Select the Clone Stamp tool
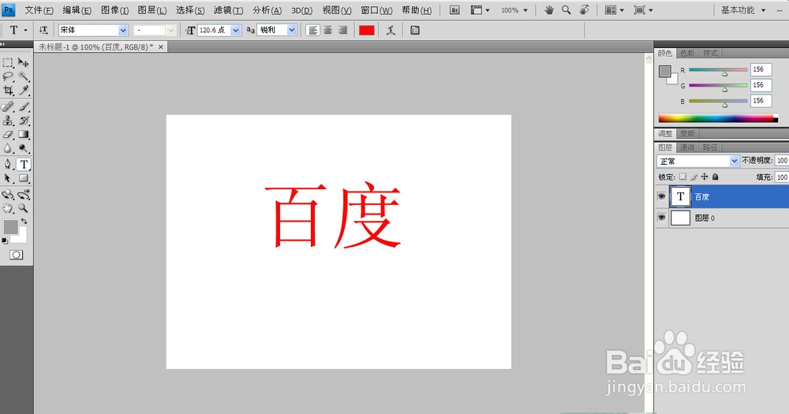 coord(8,121)
